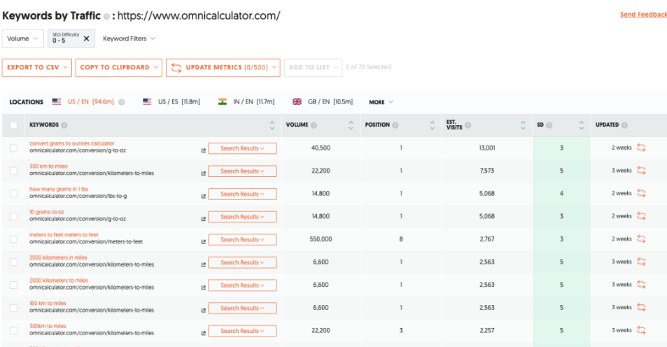Refresh metrics icon for '10 grams to oz'
Viewport: 667px width, 347px height.
tap(641, 216)
